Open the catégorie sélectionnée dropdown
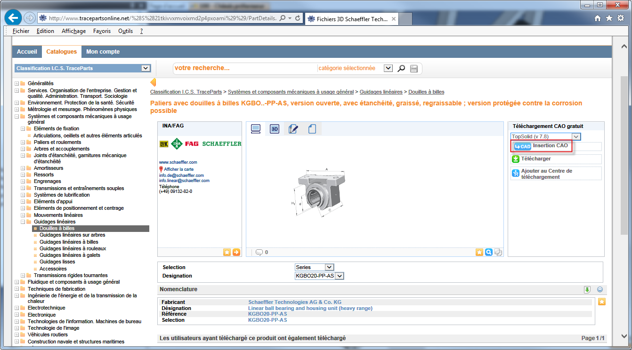This screenshot has height=350, width=632. coord(388,68)
